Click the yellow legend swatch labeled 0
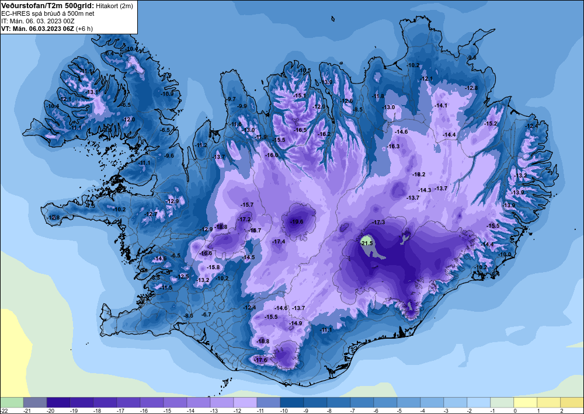 pyautogui.click(x=526, y=402)
